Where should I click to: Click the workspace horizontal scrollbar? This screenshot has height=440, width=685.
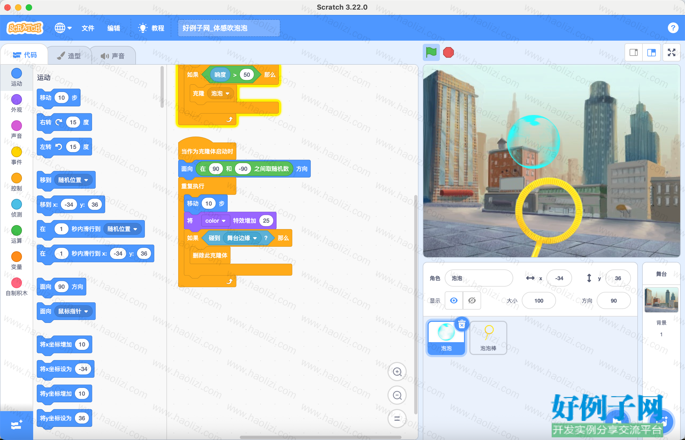click(320, 437)
